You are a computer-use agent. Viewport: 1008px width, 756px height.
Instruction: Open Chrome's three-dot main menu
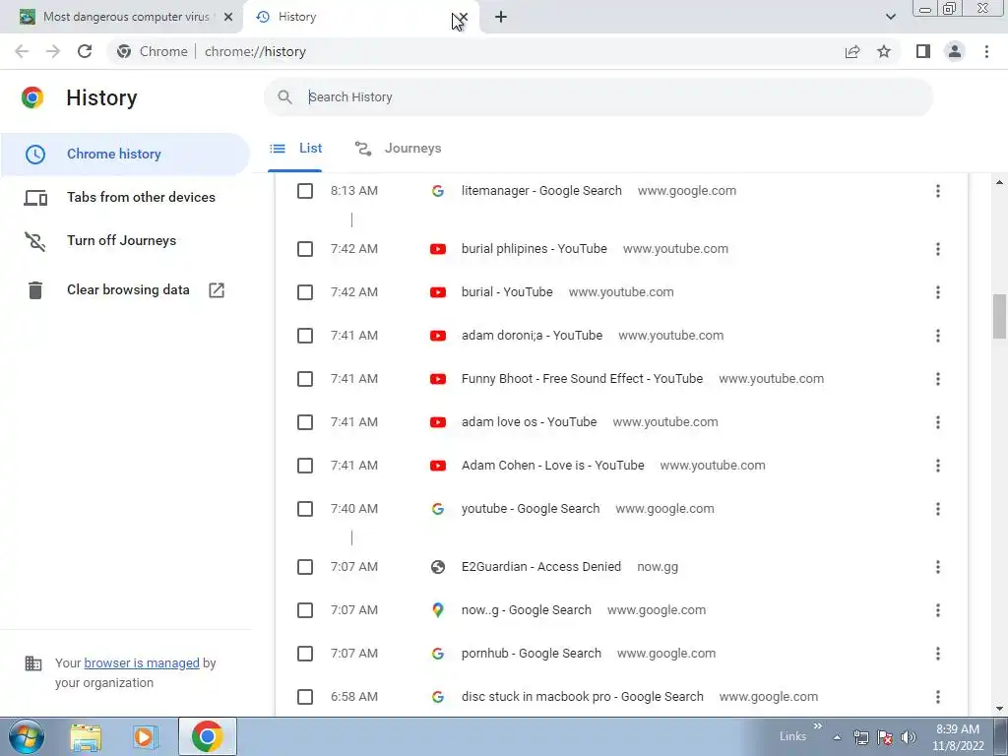pos(986,51)
